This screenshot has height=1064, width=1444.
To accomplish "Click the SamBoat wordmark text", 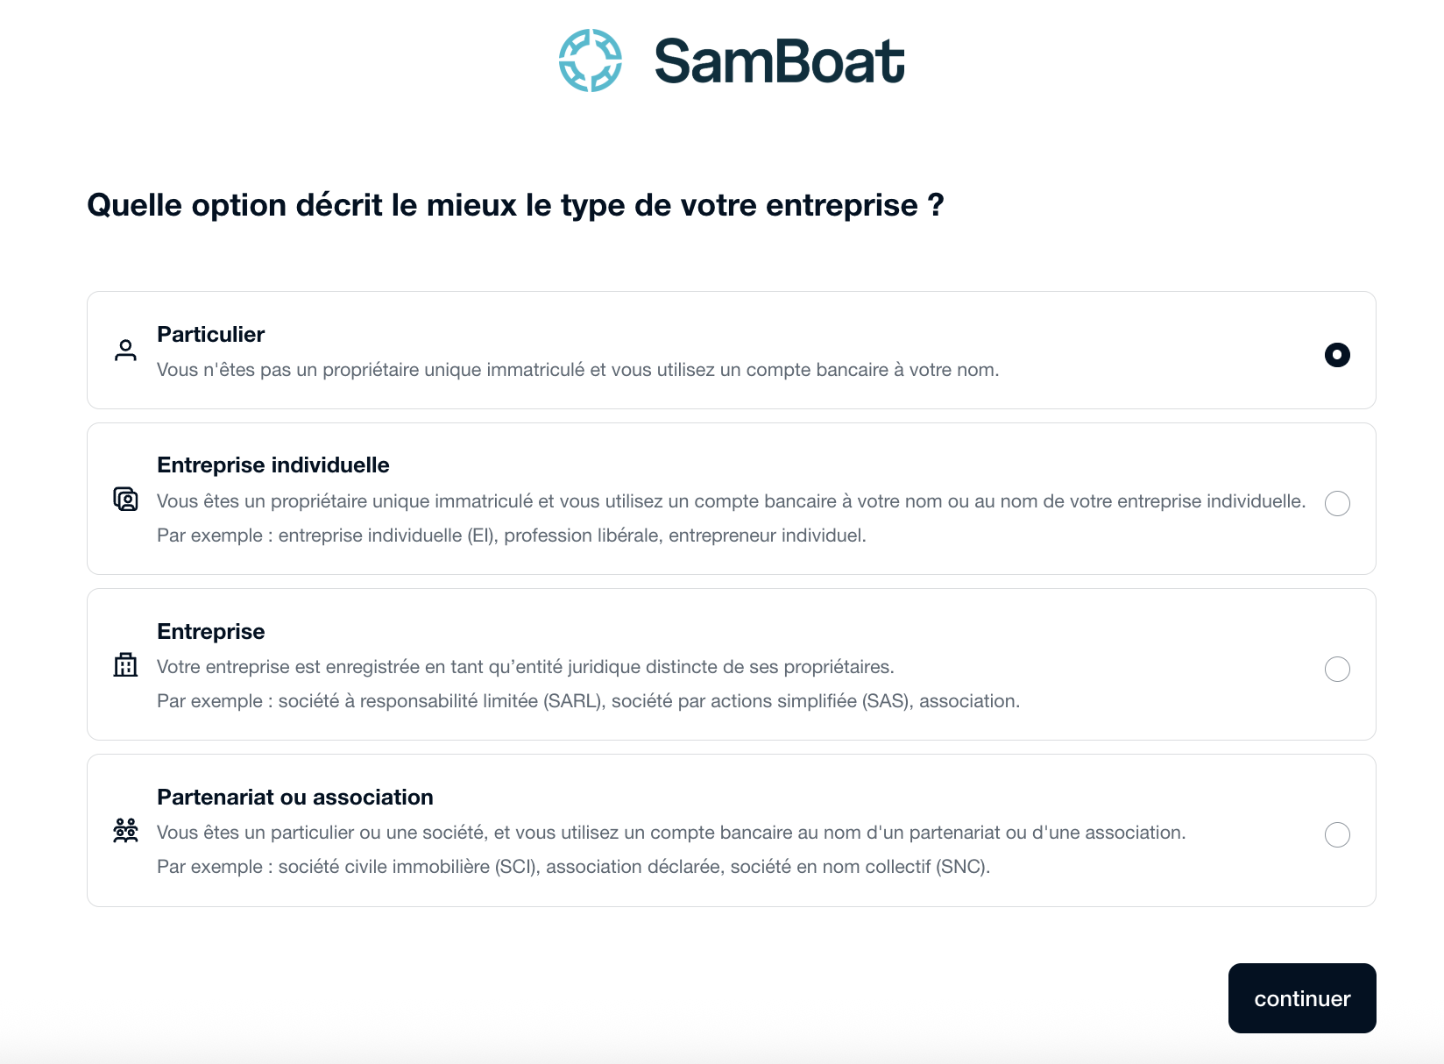I will (779, 61).
